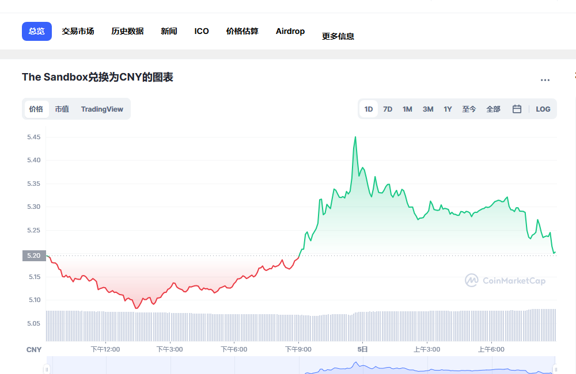
Task: Open the chart three-dot options menu
Action: [x=545, y=80]
